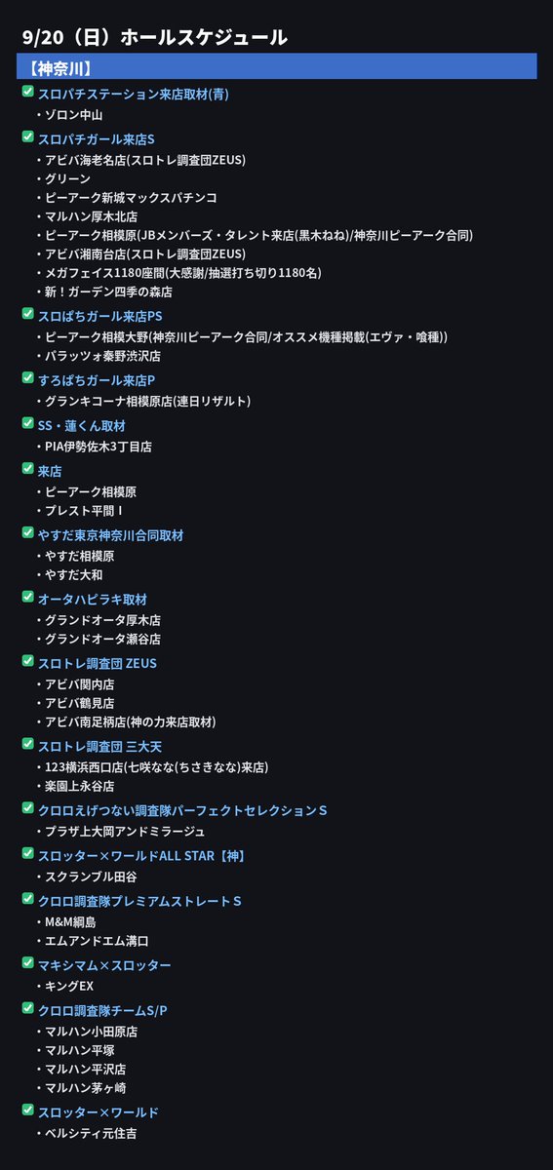Viewport: 553px width, 1170px height.
Task: Click checkmark icon beside スロパチガール来店S
Action: 27,136
